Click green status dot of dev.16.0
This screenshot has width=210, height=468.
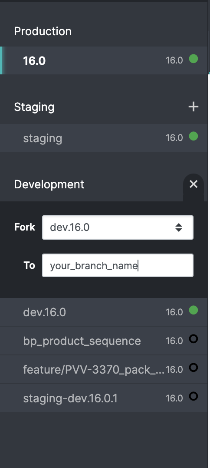(x=194, y=310)
